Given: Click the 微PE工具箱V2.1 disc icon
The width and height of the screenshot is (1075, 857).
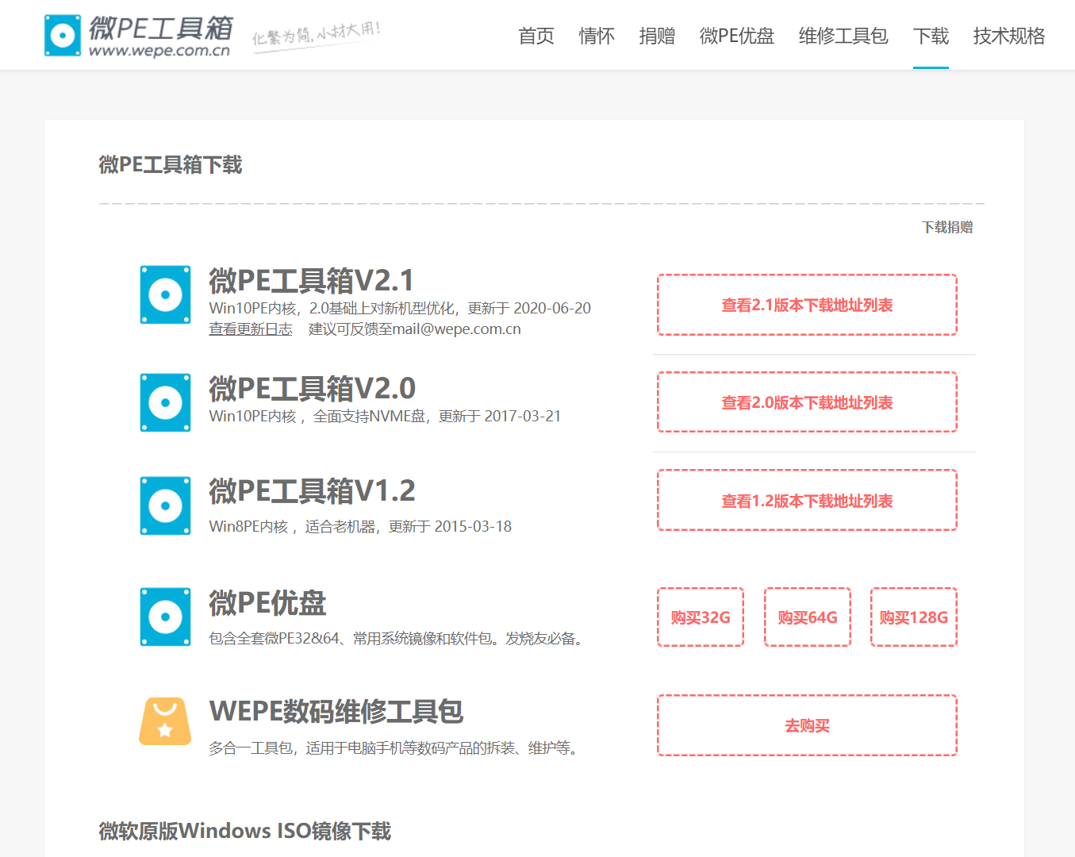Looking at the screenshot, I should [x=165, y=294].
